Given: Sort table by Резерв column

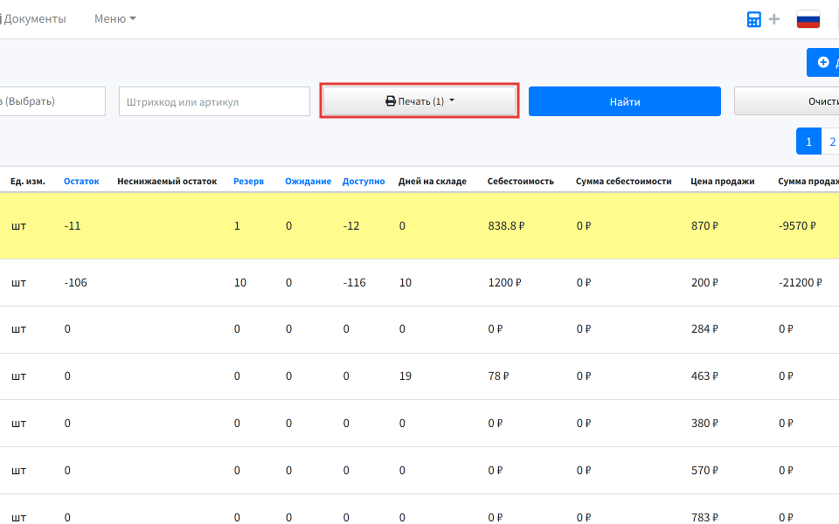Looking at the screenshot, I should click(x=248, y=182).
